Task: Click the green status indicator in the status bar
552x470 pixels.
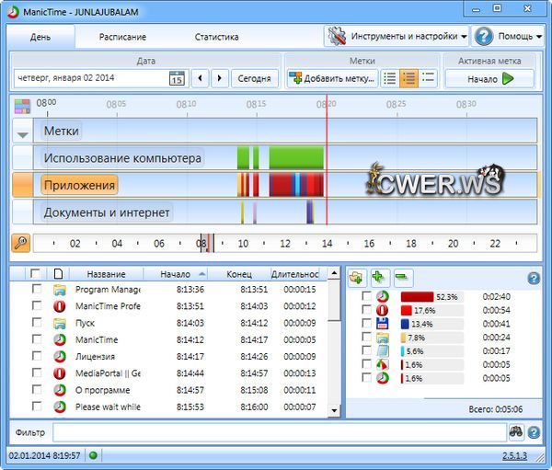Action: coord(93,455)
